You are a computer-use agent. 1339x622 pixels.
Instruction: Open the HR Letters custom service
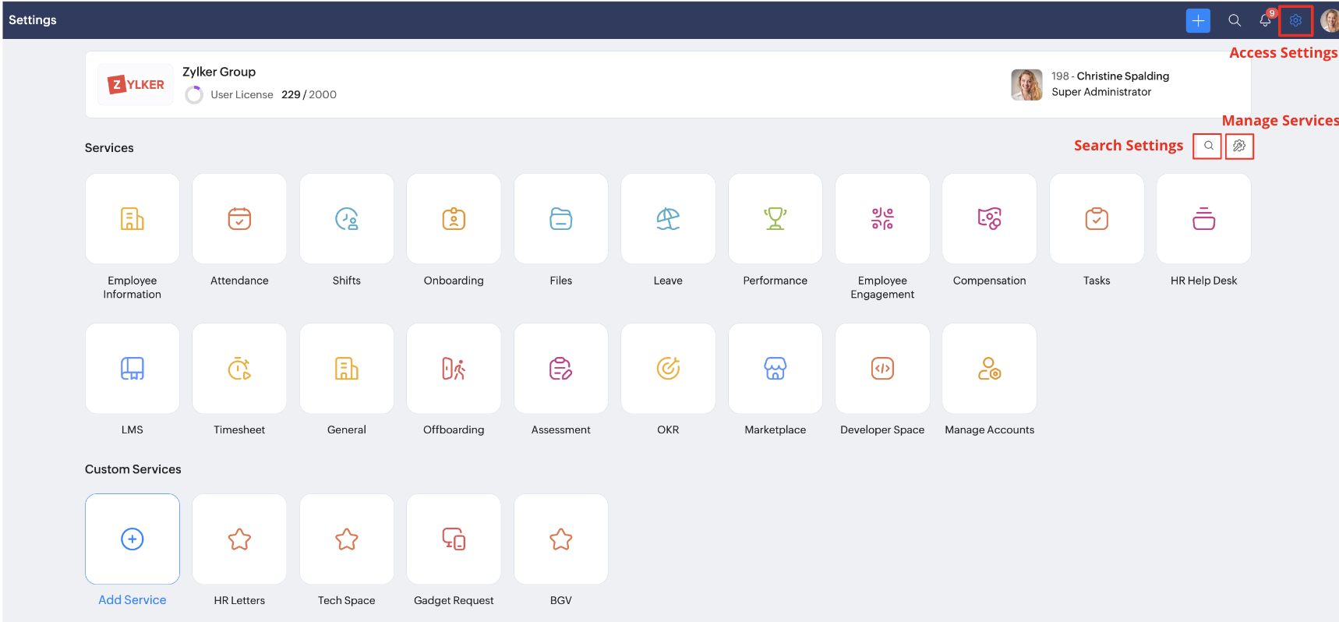(x=239, y=539)
